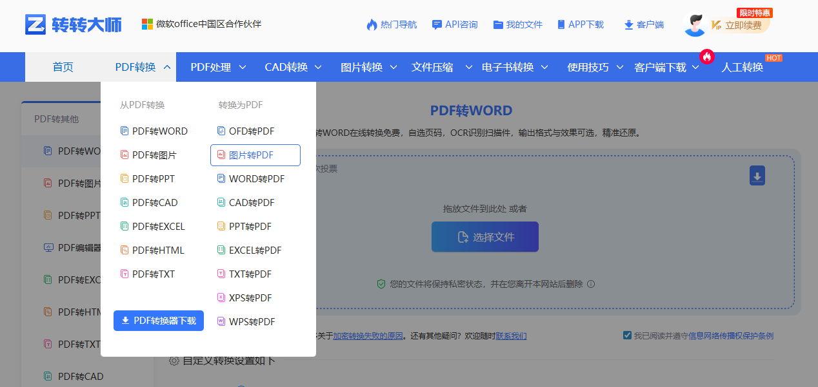This screenshot has height=387, width=818.
Task: Expand the CAD转换 dropdown
Action: click(x=293, y=66)
